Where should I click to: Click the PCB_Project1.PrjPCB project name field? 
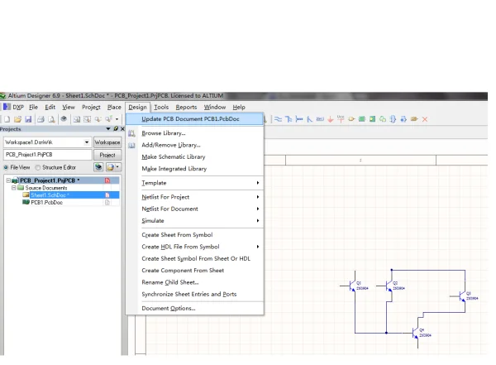[x=48, y=155]
